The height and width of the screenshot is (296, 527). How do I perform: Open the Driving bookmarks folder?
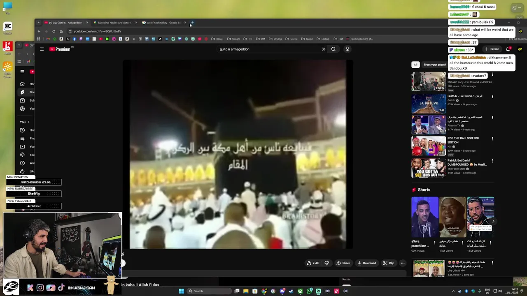(275, 39)
